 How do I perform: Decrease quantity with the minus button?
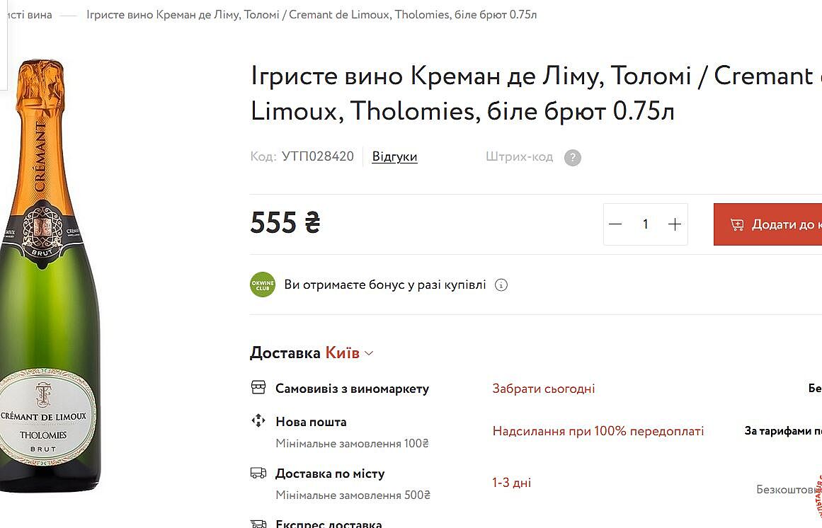pos(615,224)
